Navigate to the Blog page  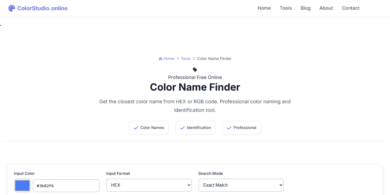point(305,8)
